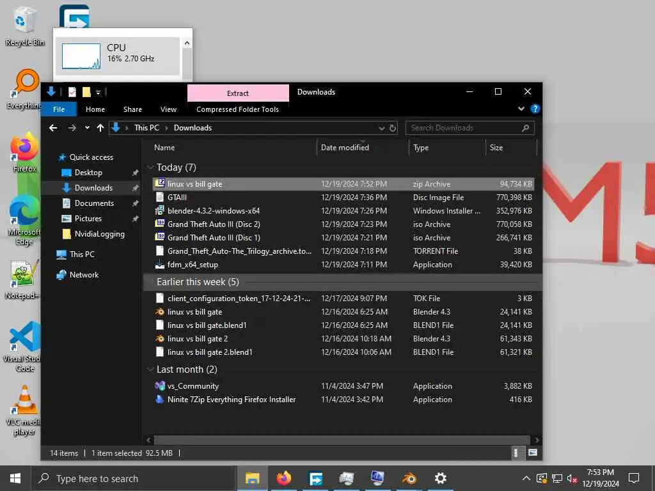
Task: Open the Share ribbon tab
Action: point(132,109)
